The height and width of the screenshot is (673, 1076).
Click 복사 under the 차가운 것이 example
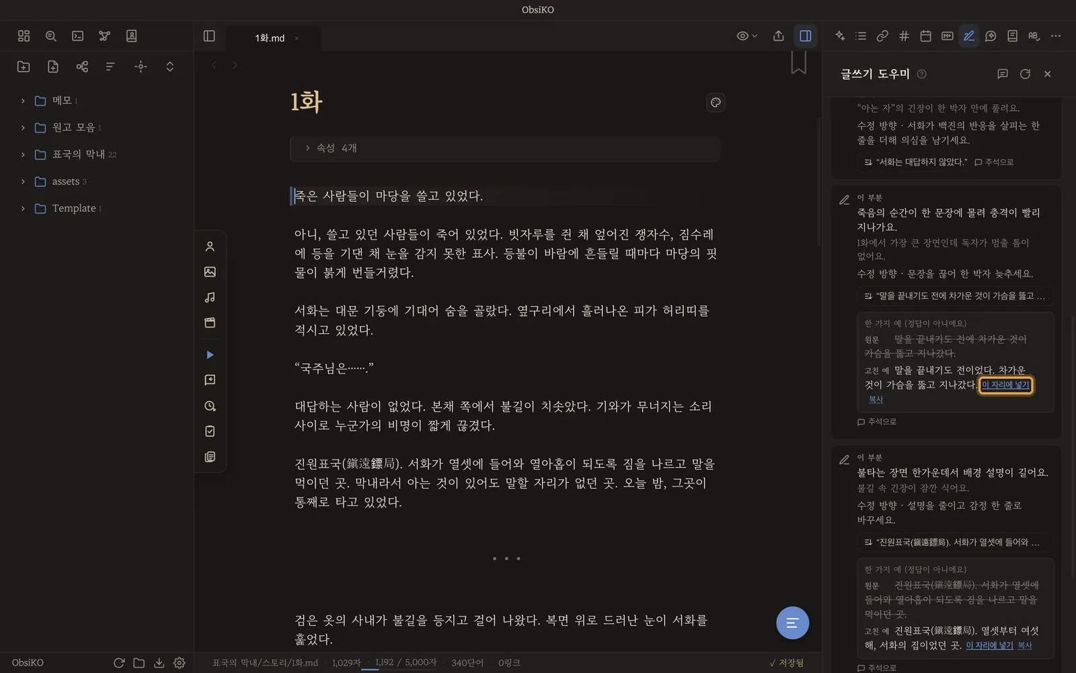876,399
